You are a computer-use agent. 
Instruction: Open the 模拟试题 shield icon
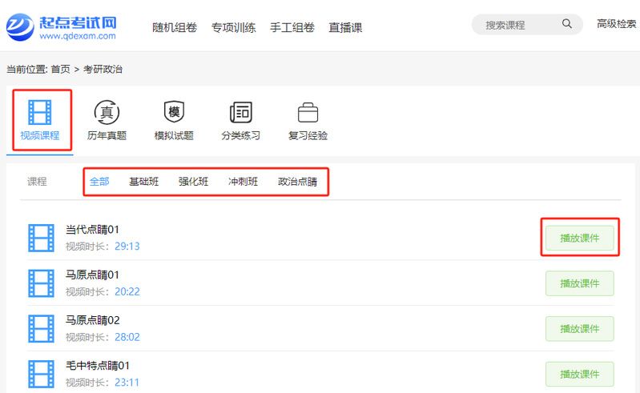[174, 112]
